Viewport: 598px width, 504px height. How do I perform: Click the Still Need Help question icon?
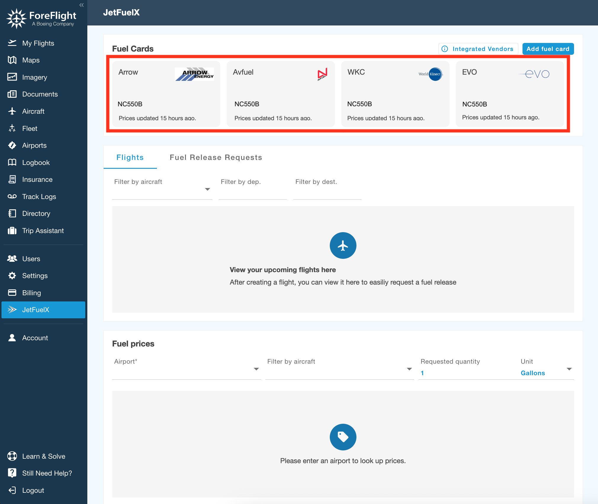click(x=12, y=473)
